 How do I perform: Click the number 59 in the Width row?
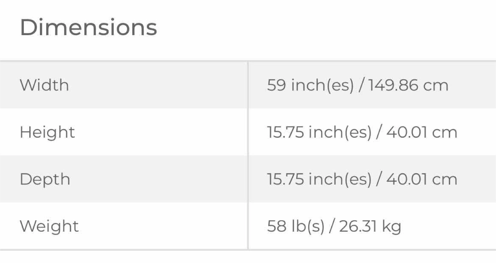(276, 85)
